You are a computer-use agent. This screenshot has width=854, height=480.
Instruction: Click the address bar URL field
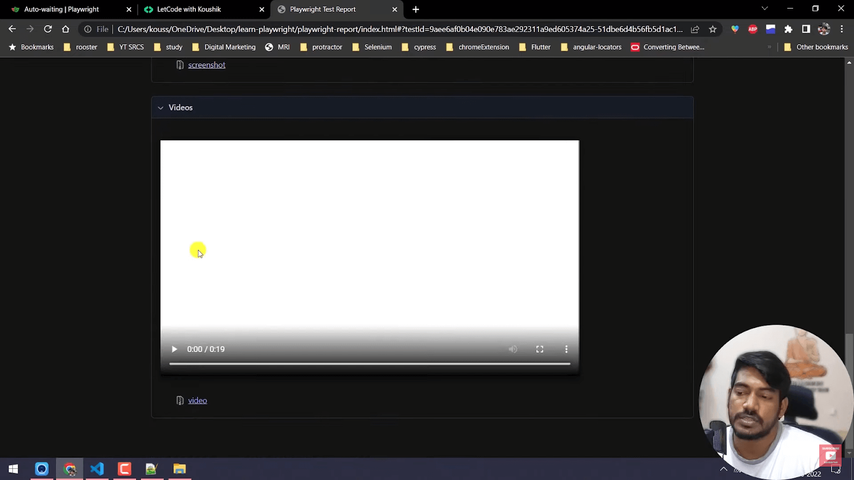[x=400, y=29]
